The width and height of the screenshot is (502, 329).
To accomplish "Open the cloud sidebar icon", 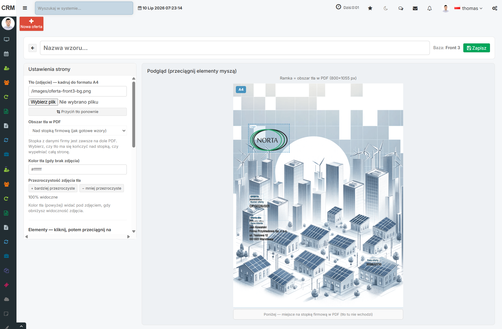I will point(7,299).
